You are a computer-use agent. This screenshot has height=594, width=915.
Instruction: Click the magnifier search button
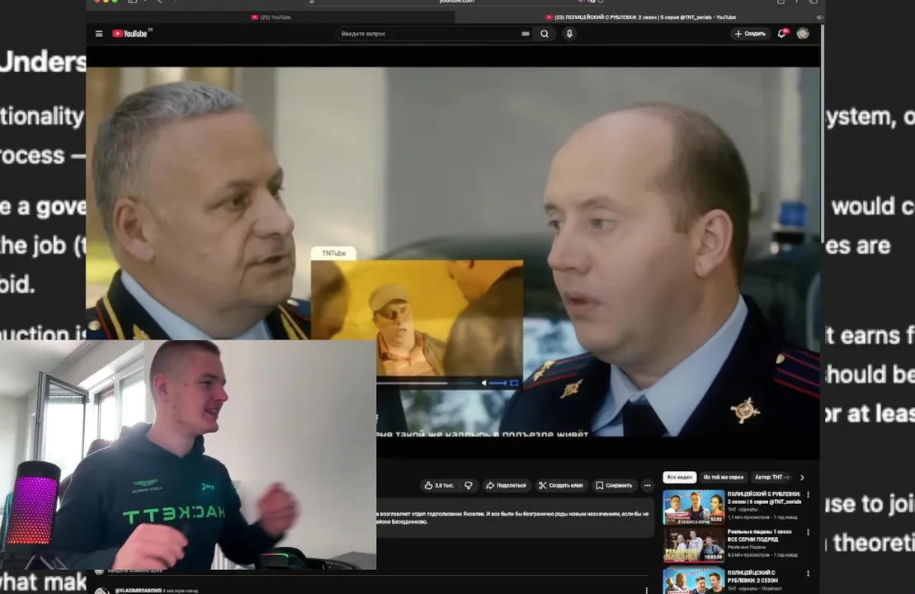pyautogui.click(x=545, y=34)
